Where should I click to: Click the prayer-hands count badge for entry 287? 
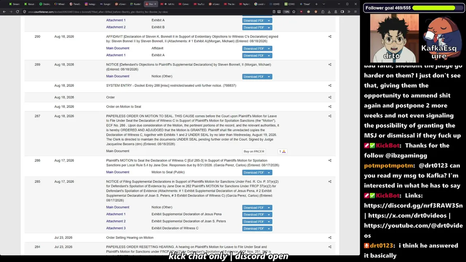[282, 151]
